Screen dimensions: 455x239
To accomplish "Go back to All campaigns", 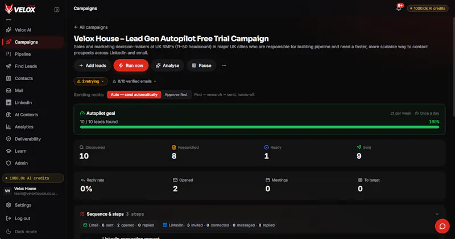I will coord(91,27).
